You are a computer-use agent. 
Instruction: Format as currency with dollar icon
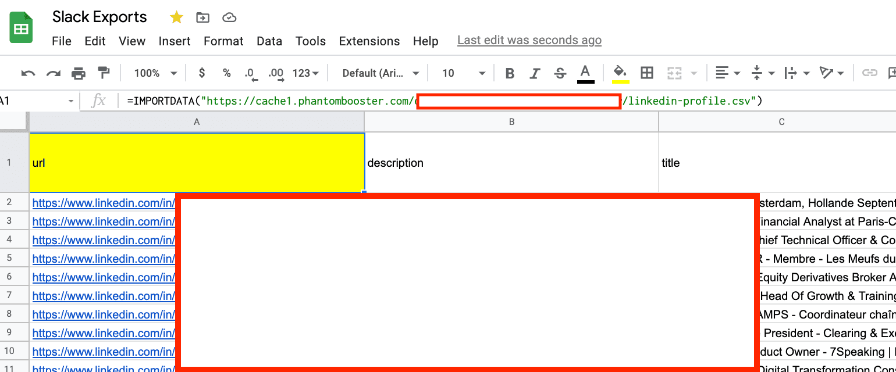(202, 73)
